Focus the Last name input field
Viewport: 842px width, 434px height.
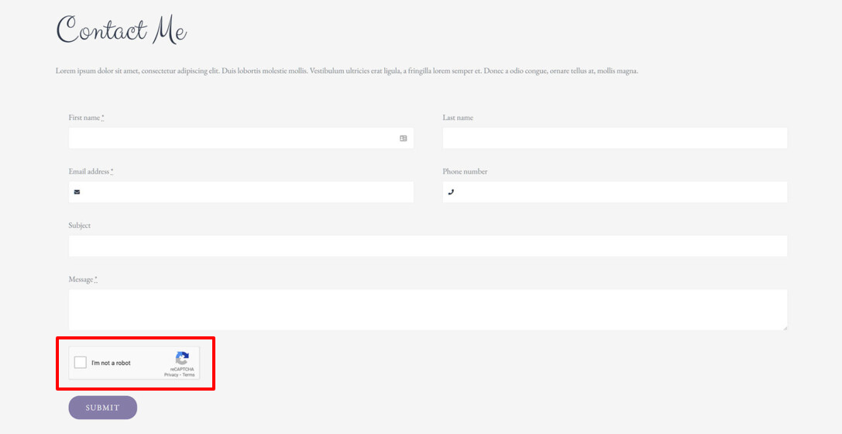point(614,138)
